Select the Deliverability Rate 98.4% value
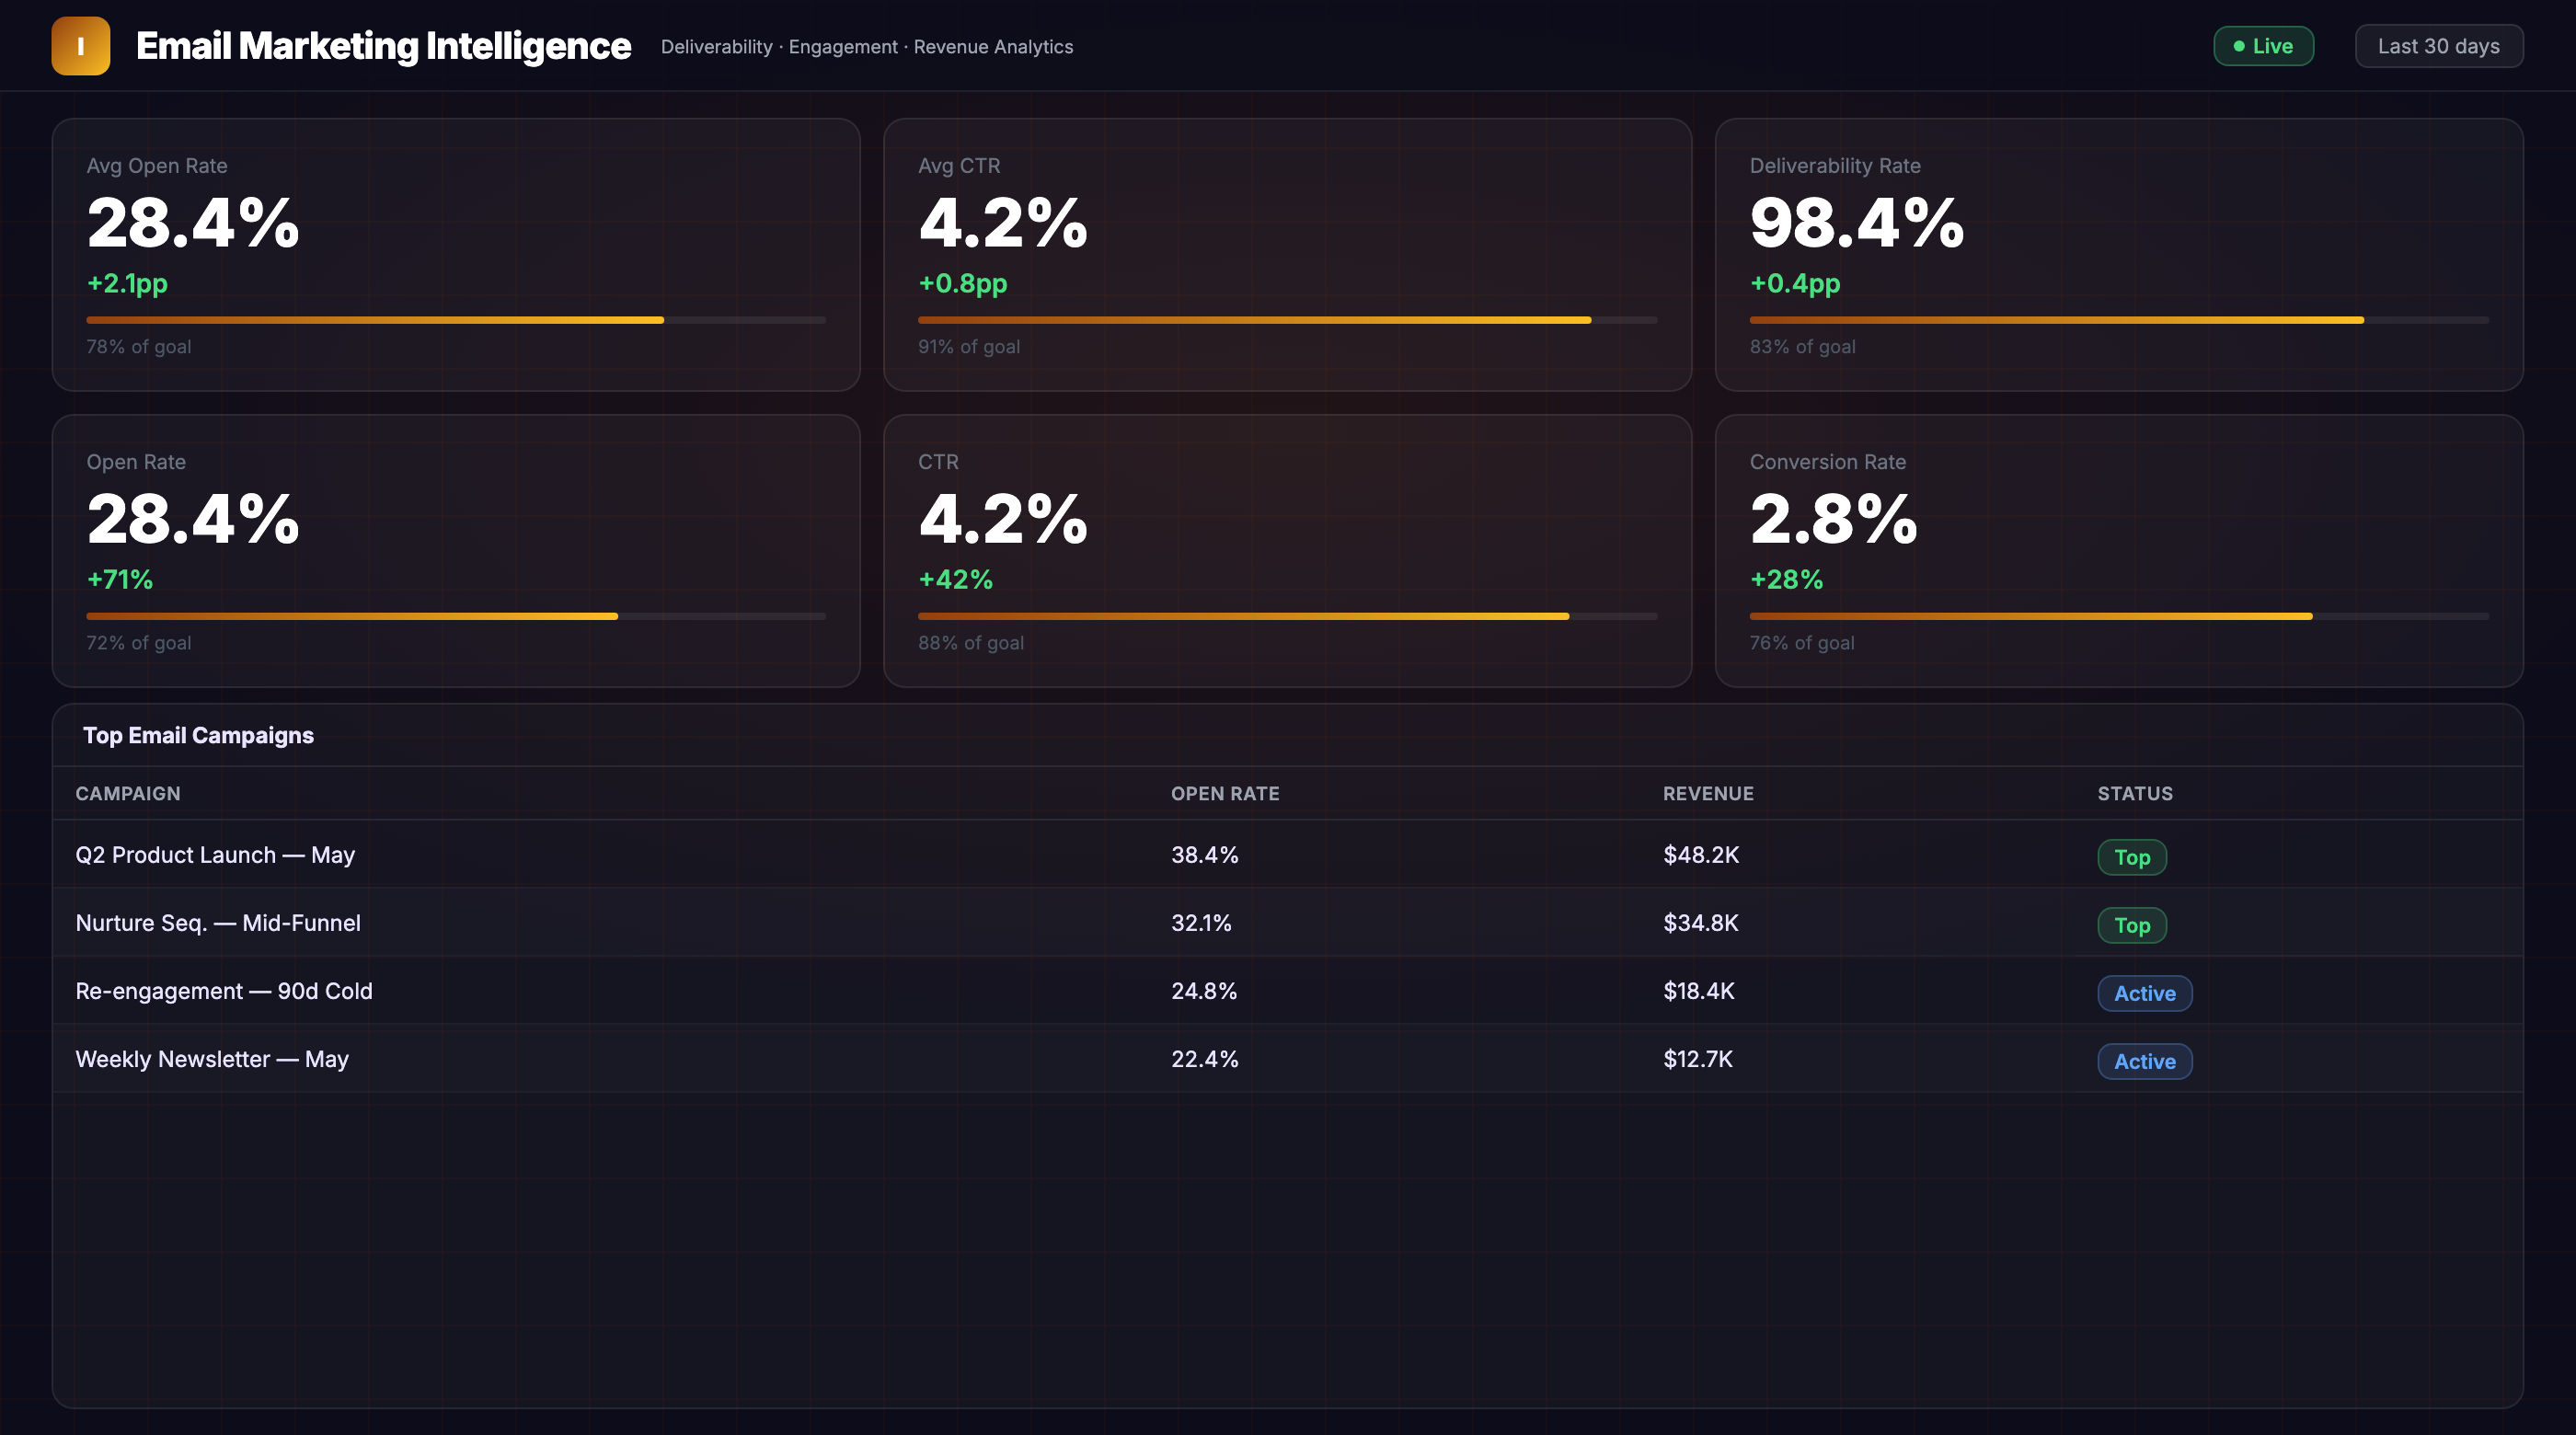2576x1435 pixels. click(x=1857, y=222)
